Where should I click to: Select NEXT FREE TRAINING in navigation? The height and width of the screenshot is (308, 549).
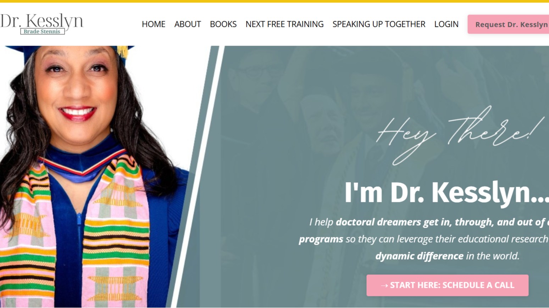[x=284, y=24]
